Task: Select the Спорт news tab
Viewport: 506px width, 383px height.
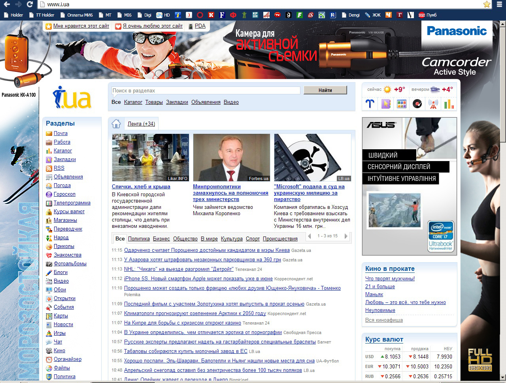Action: [x=253, y=239]
